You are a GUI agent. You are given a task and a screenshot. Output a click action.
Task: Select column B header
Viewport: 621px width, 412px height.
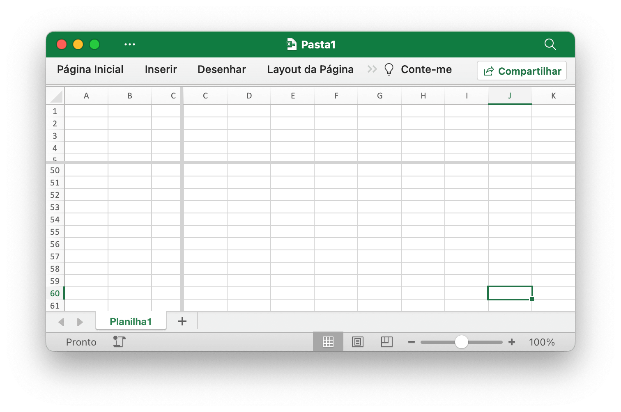coord(130,96)
